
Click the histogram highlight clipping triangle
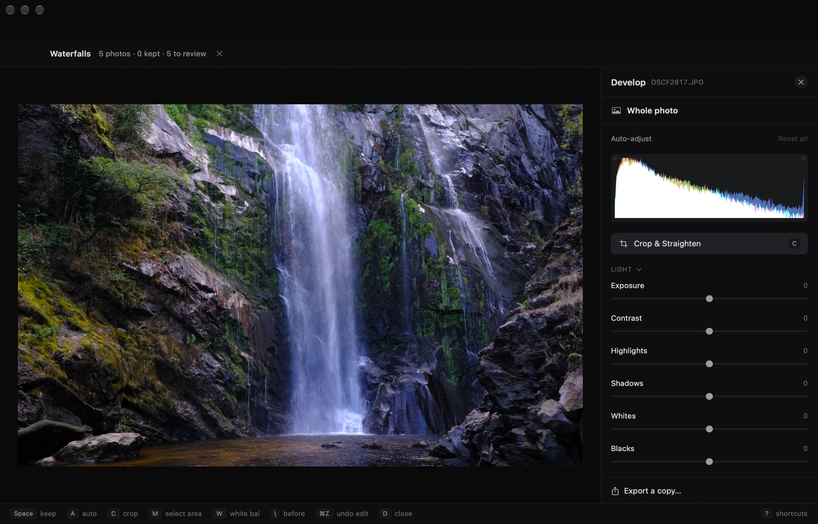click(x=803, y=158)
